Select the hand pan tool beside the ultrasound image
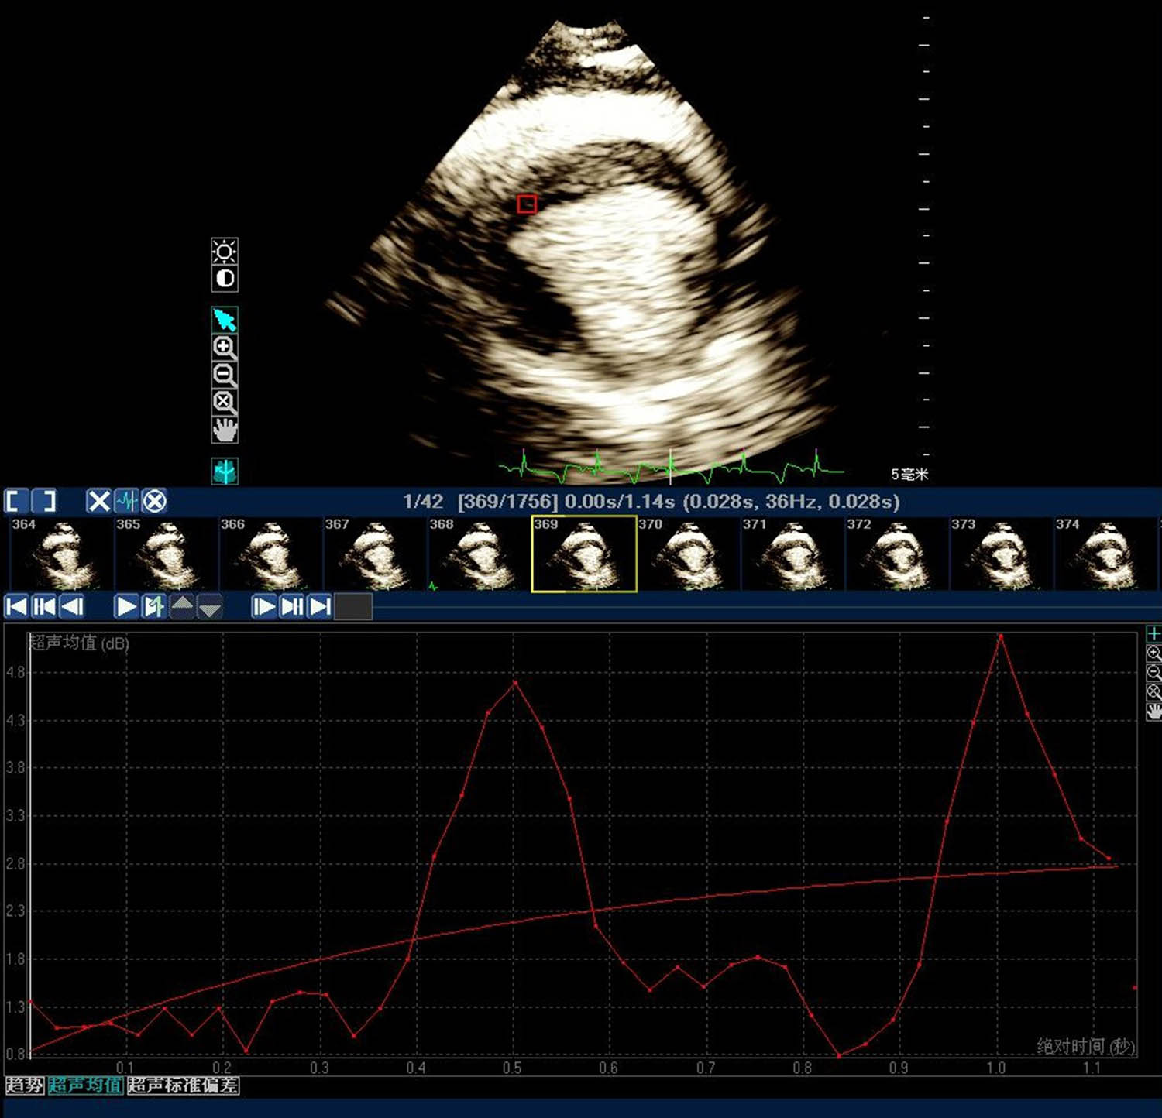1162x1118 pixels. (225, 430)
